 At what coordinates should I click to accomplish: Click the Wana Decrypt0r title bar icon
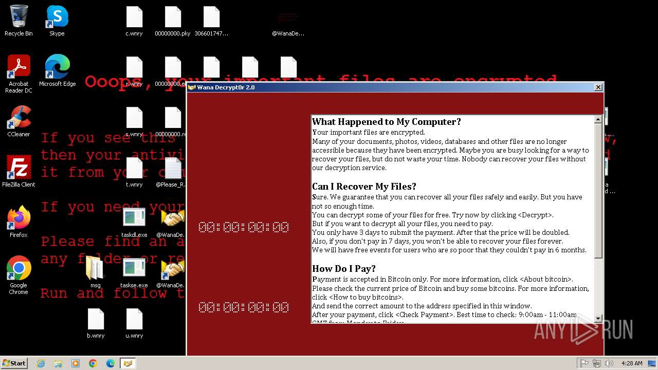[x=192, y=87]
